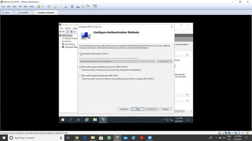This screenshot has height=141, width=252.
Task: Click the disabled Configure button
Action: pyautogui.click(x=165, y=61)
